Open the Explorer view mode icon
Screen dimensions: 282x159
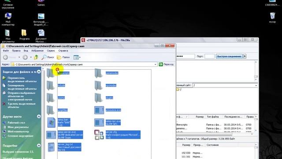[x=76, y=57]
